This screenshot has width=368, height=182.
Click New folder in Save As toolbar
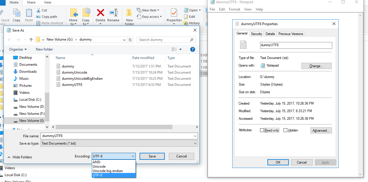coord(44,49)
